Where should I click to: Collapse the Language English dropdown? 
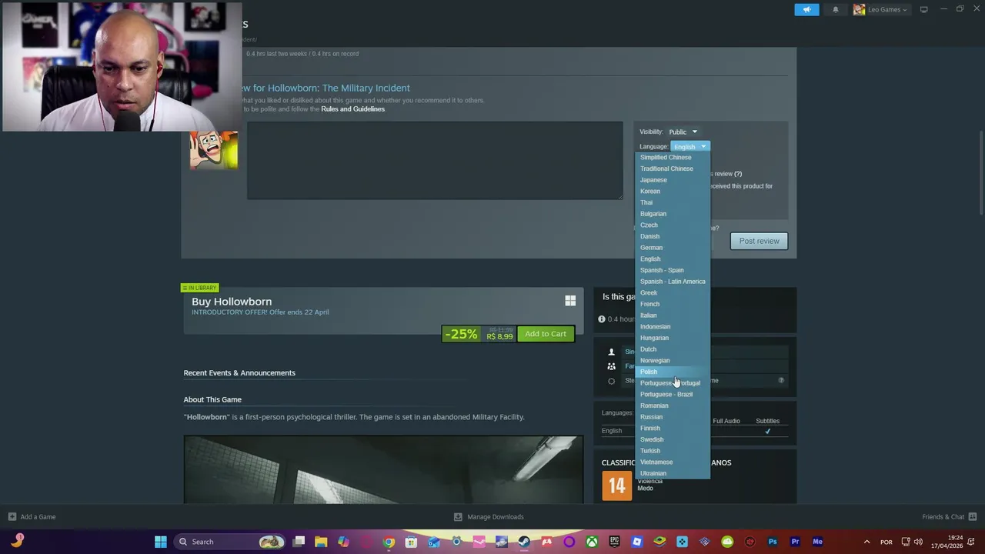click(x=689, y=146)
